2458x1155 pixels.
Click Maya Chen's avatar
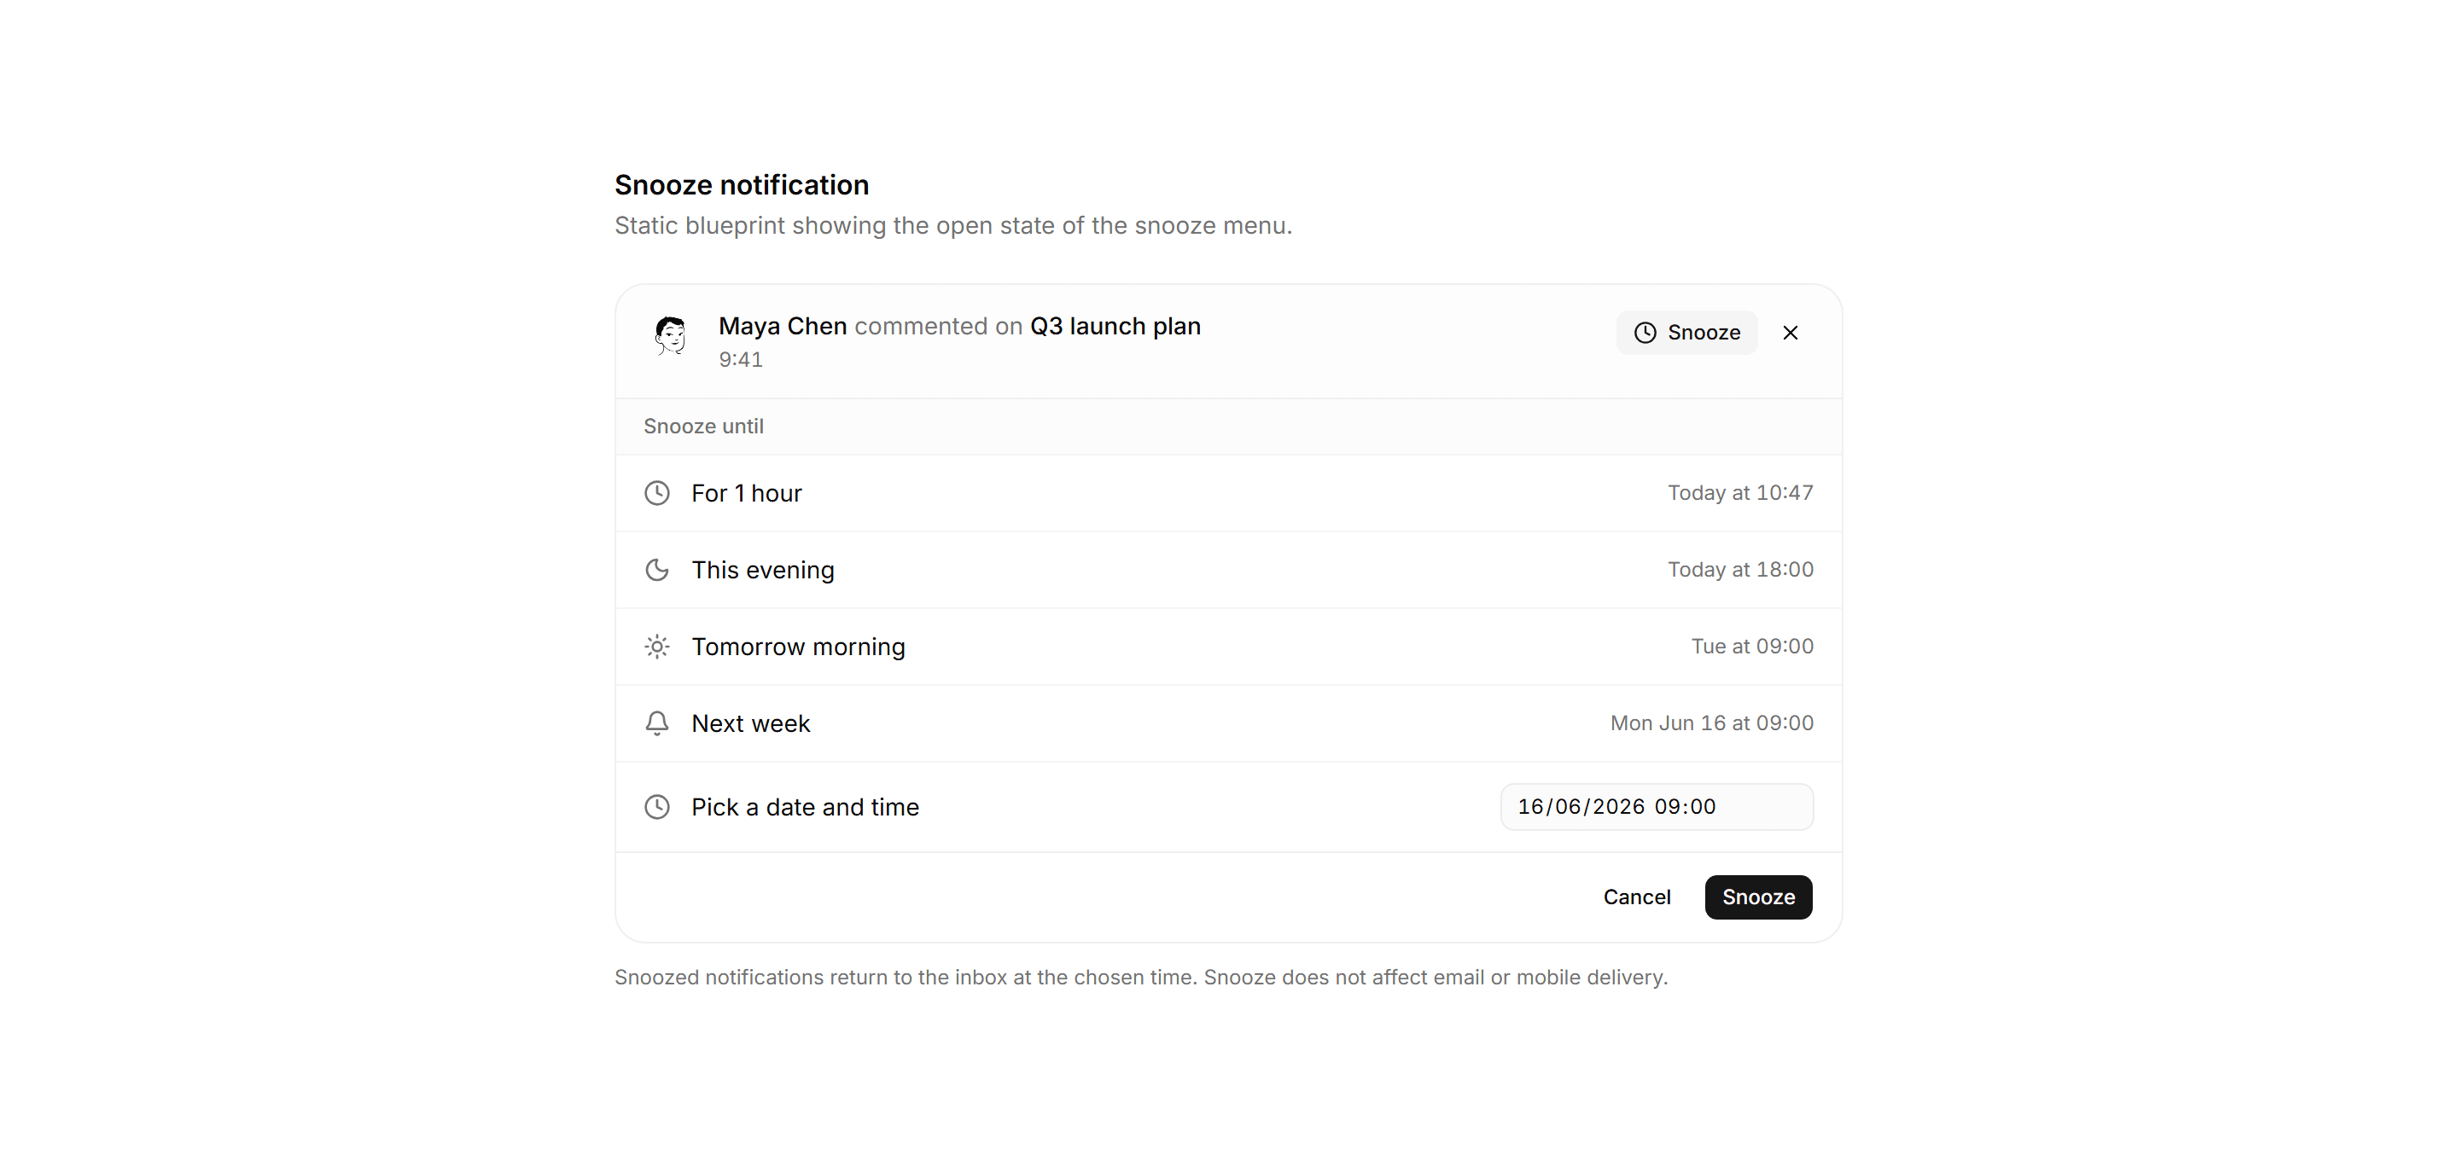[x=671, y=334]
